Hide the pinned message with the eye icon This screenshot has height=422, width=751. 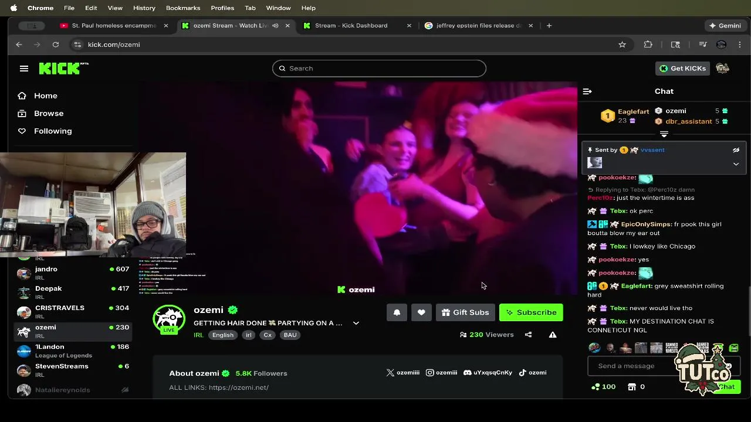tap(736, 150)
